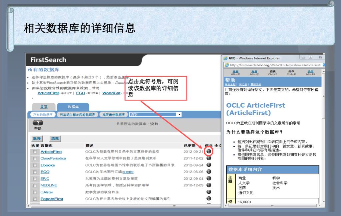Image resolution: width=341 pixels, height=216 pixels.
Task: Expand the 跳到 jump-to dropdown
Action: [179, 114]
